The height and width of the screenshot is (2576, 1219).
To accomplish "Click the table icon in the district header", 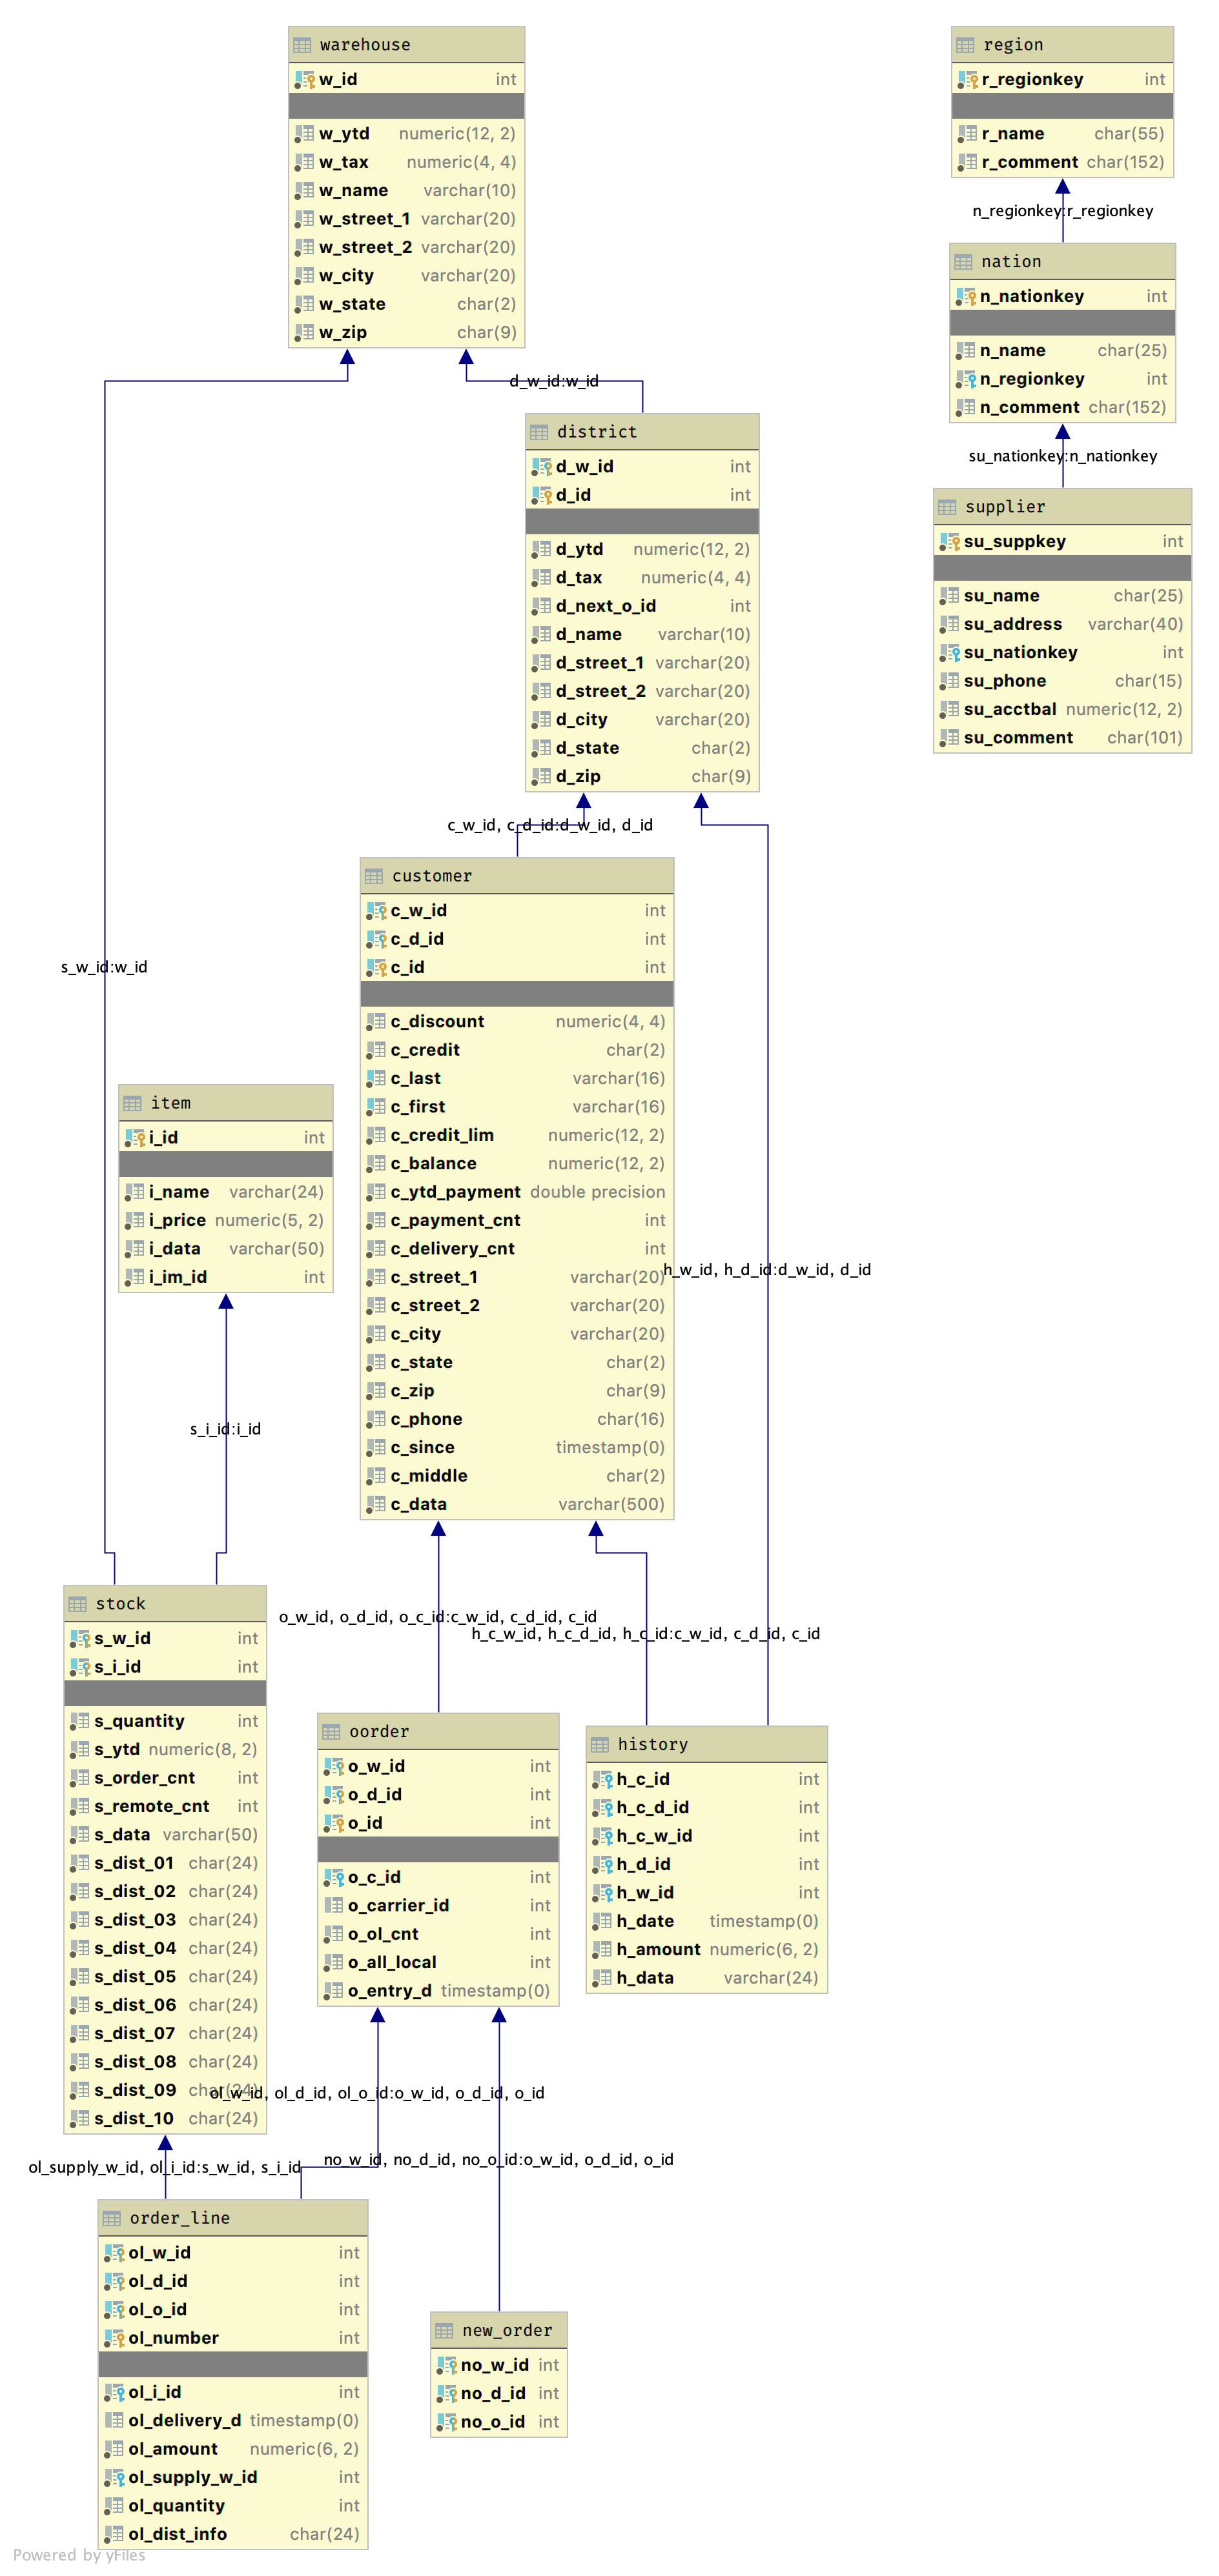I will (x=539, y=432).
